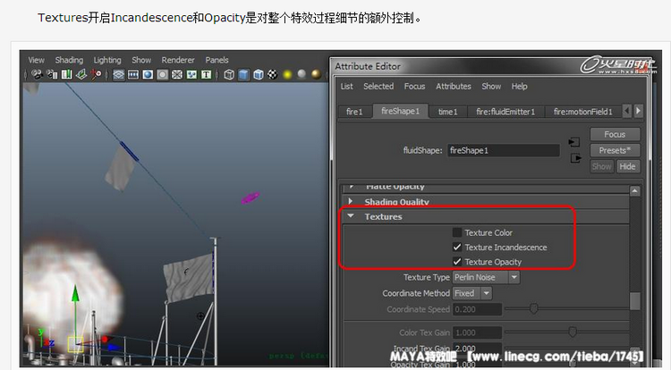Open the Coordinate Method Fixed dropdown

point(472,293)
